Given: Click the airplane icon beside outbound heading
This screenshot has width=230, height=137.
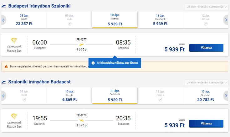Looking at the screenshot, I should [x=4, y=6].
